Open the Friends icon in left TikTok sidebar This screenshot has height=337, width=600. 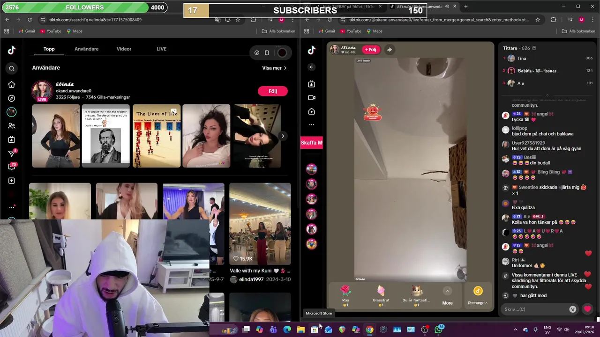pos(12,126)
